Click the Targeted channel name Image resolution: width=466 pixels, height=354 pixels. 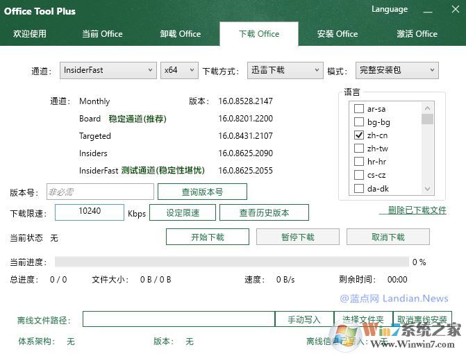click(x=95, y=136)
